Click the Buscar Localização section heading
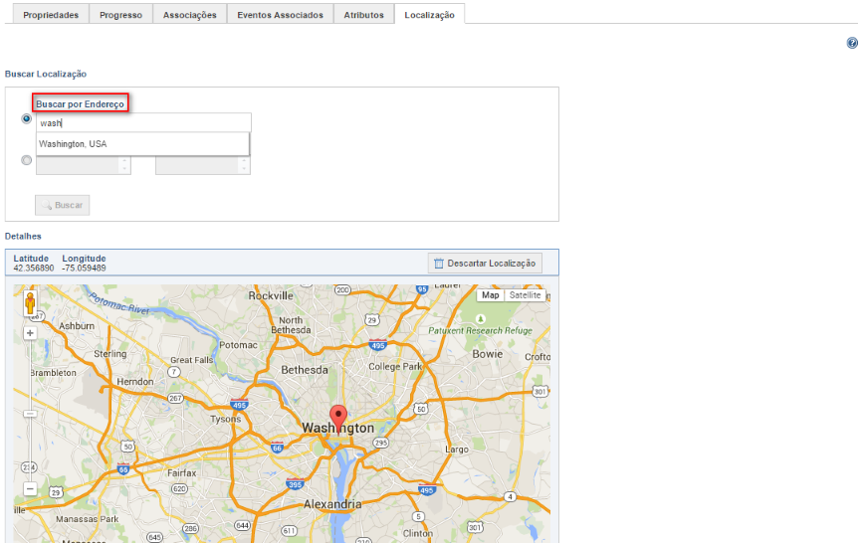Viewport: 862px width, 543px height. (46, 74)
